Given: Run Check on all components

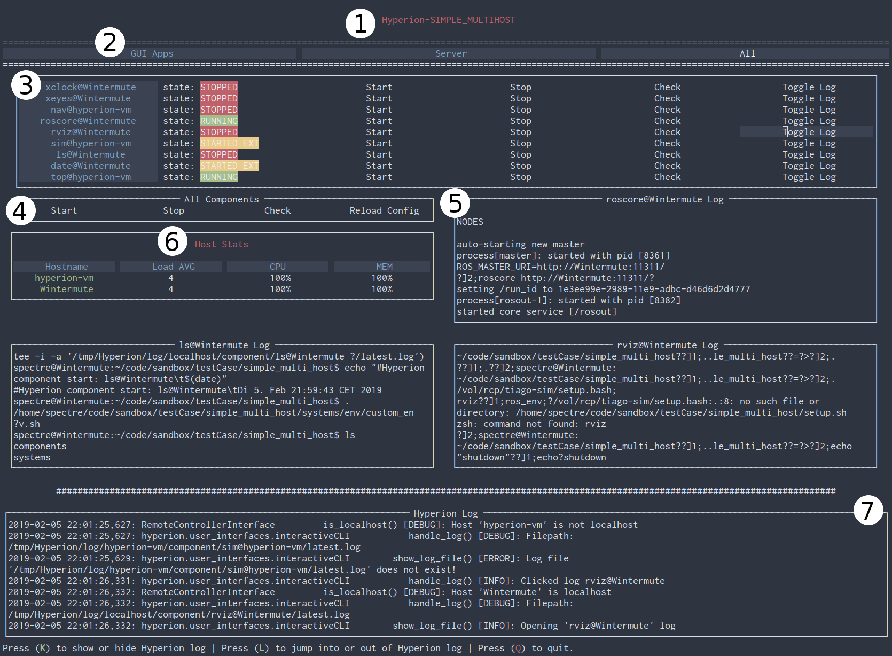Looking at the screenshot, I should [x=277, y=210].
